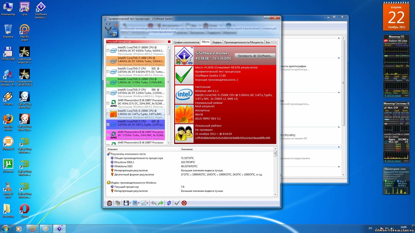Image resolution: width=415 pixels, height=233 pixels.
Task: Uncheck the Phenom II X6 1100T checkbox
Action: pos(108,135)
